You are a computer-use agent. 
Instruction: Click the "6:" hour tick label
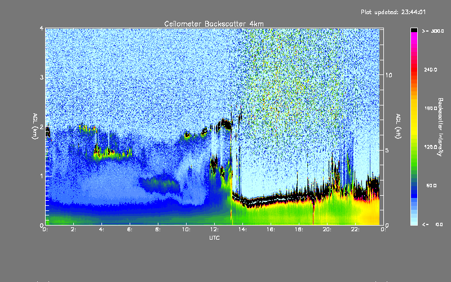[x=130, y=230]
